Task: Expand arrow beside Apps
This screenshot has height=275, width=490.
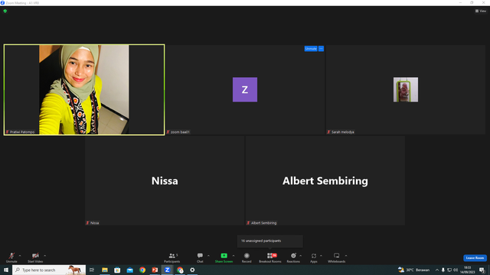Action: (x=321, y=256)
